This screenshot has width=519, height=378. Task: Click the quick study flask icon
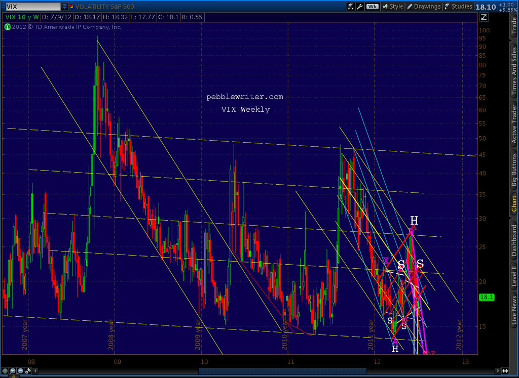(351, 6)
